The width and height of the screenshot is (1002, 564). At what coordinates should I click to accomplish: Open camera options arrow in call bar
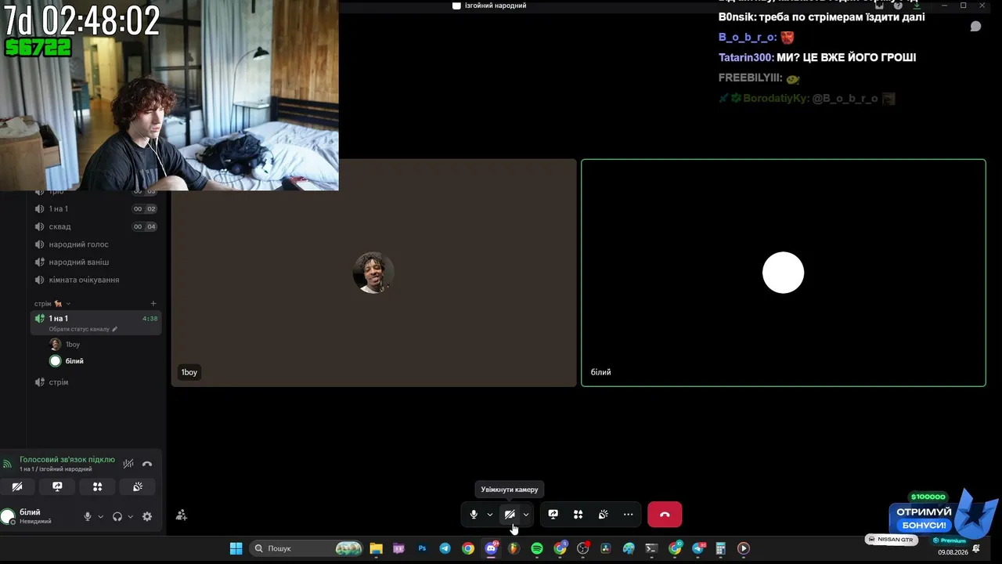tap(526, 515)
